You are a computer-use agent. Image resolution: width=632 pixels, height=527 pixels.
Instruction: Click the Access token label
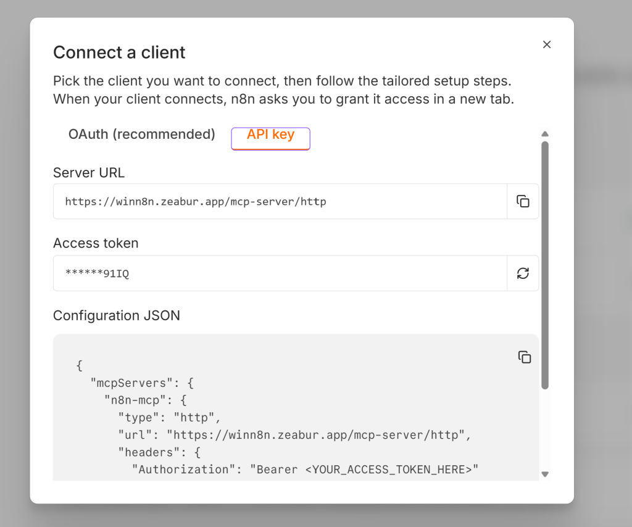coord(96,243)
